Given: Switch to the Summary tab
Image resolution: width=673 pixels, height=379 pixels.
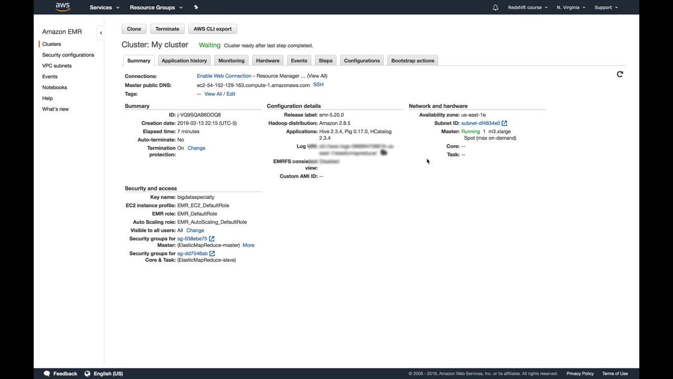Looking at the screenshot, I should pyautogui.click(x=139, y=61).
